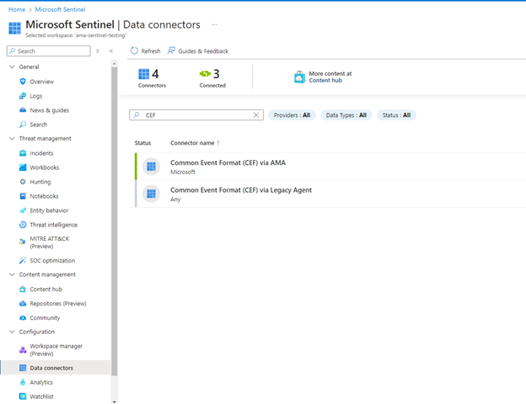The width and height of the screenshot is (526, 404).
Task: Click the 4 Connectors count
Action: coord(152,78)
